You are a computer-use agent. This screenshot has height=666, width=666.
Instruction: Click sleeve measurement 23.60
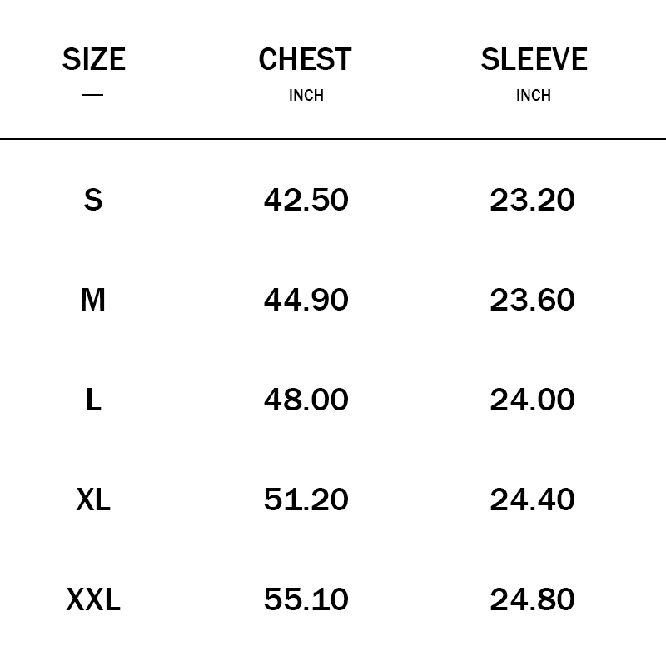(532, 300)
